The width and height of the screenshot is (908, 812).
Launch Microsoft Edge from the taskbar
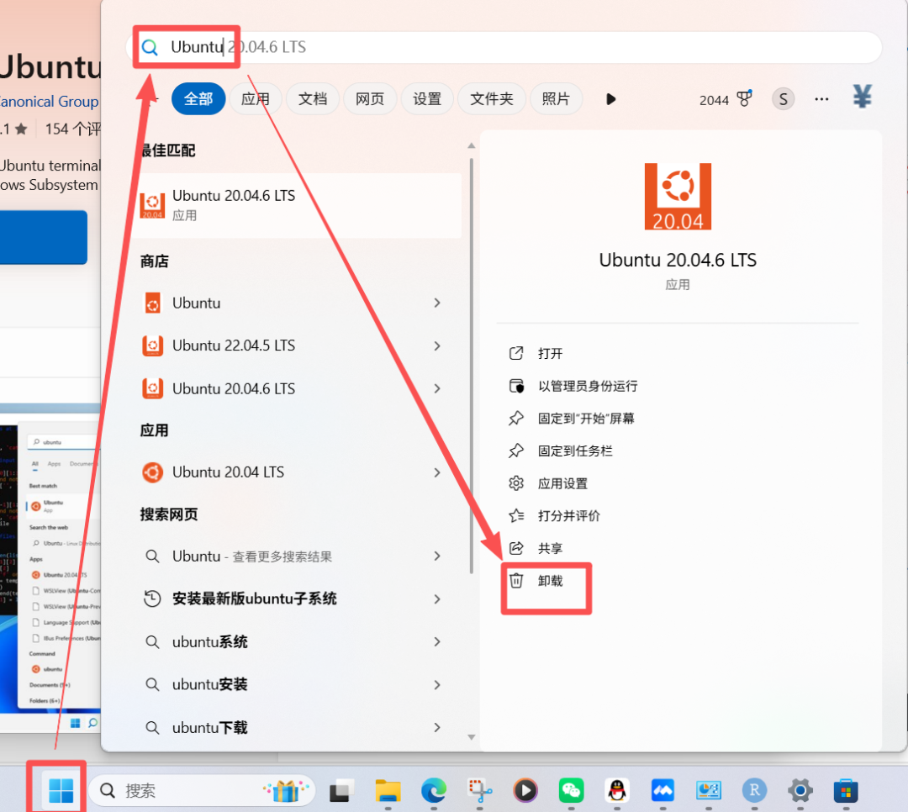(x=433, y=791)
